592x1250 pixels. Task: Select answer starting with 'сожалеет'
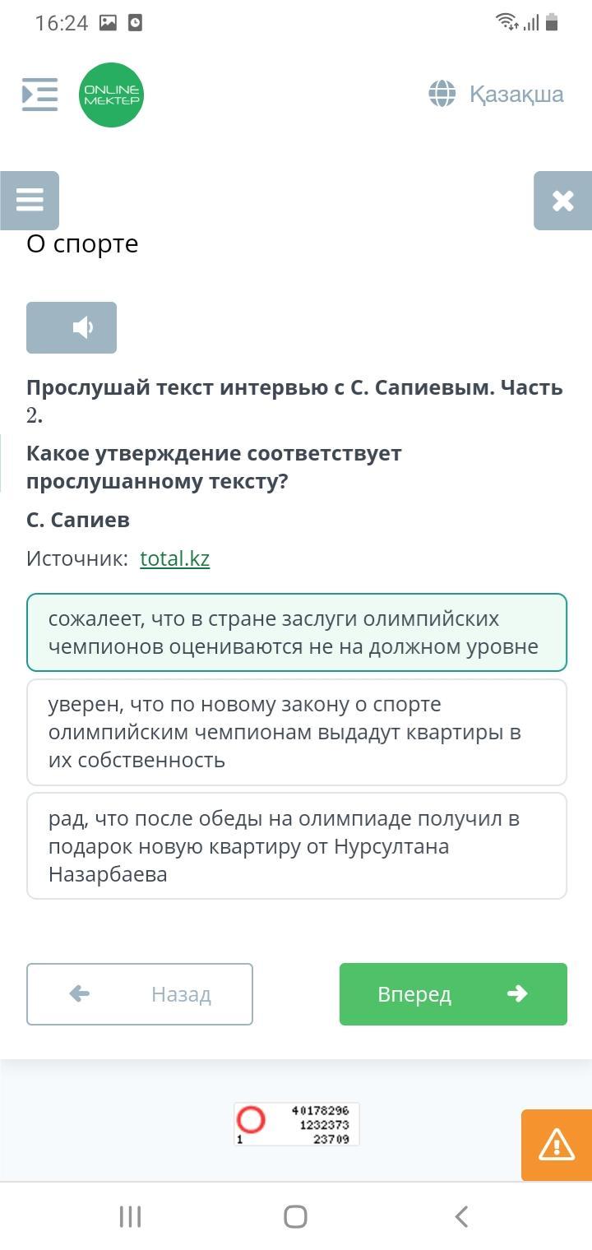tap(297, 632)
